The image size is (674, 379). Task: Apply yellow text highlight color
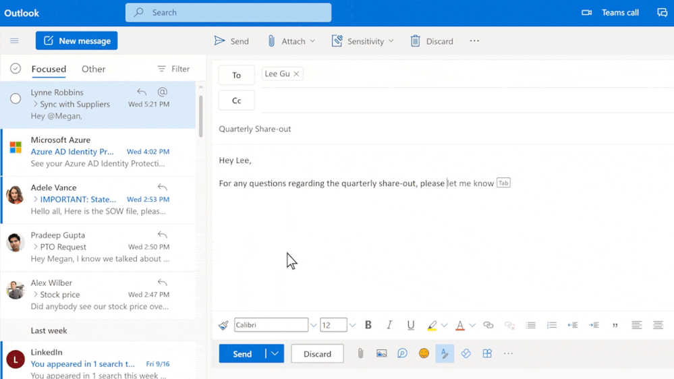point(432,326)
